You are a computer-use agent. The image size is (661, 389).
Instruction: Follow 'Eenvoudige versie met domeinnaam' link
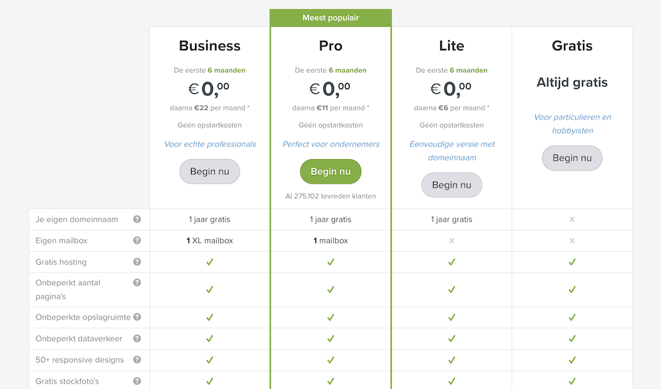pos(451,151)
